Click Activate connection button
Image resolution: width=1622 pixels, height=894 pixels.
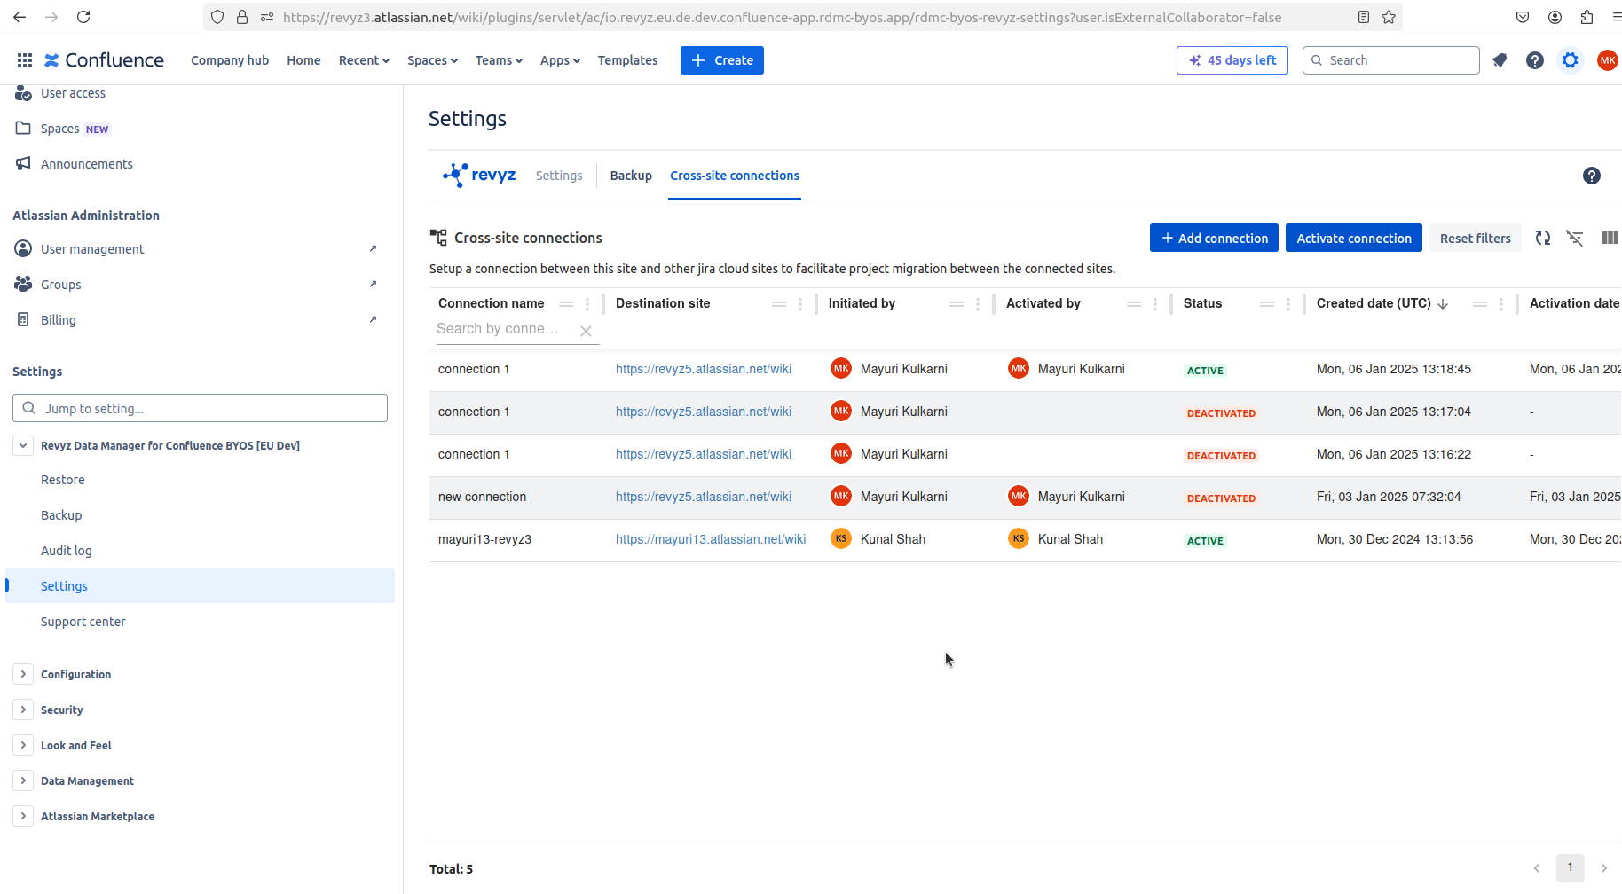[x=1354, y=238]
